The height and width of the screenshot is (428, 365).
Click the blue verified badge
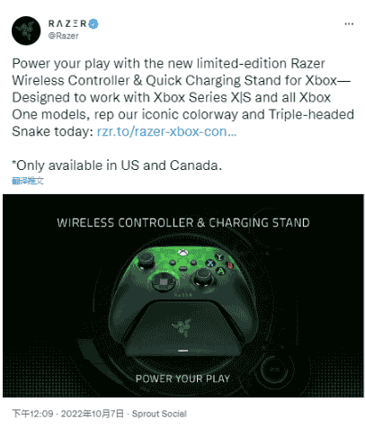click(x=93, y=23)
